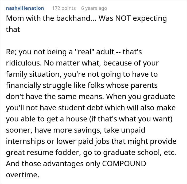187x184 pixels.
Task: Open the nashvillenation user profile
Action: (x=25, y=8)
